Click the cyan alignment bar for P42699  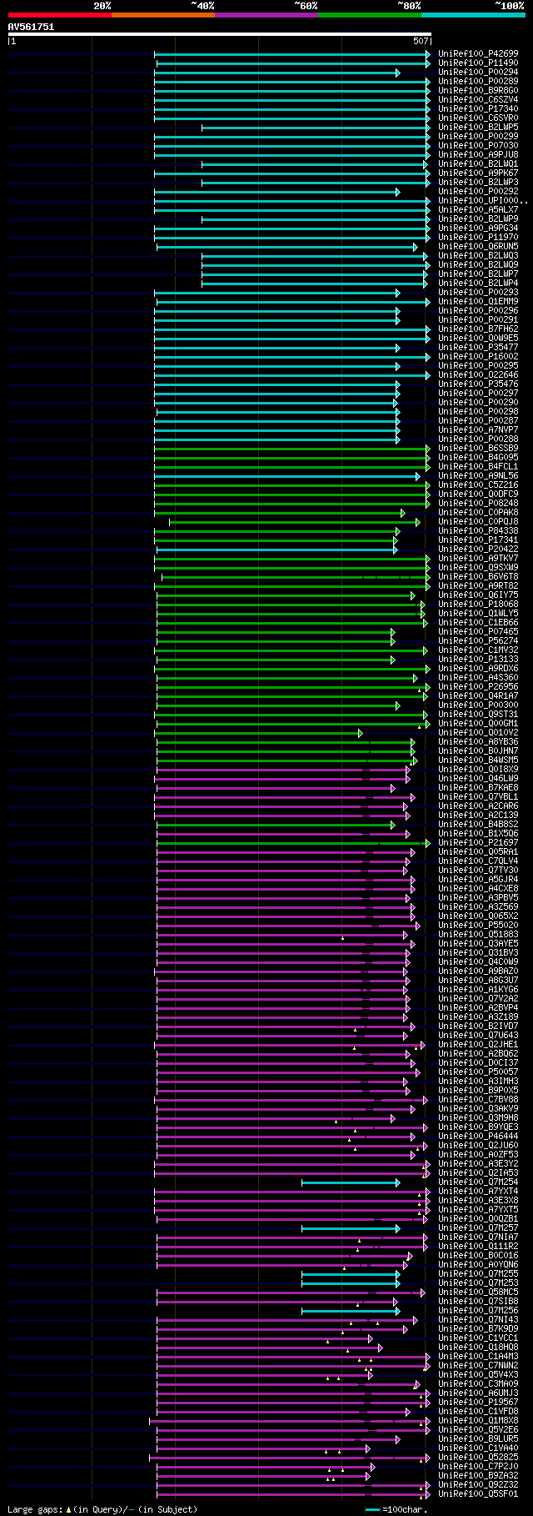(x=292, y=54)
